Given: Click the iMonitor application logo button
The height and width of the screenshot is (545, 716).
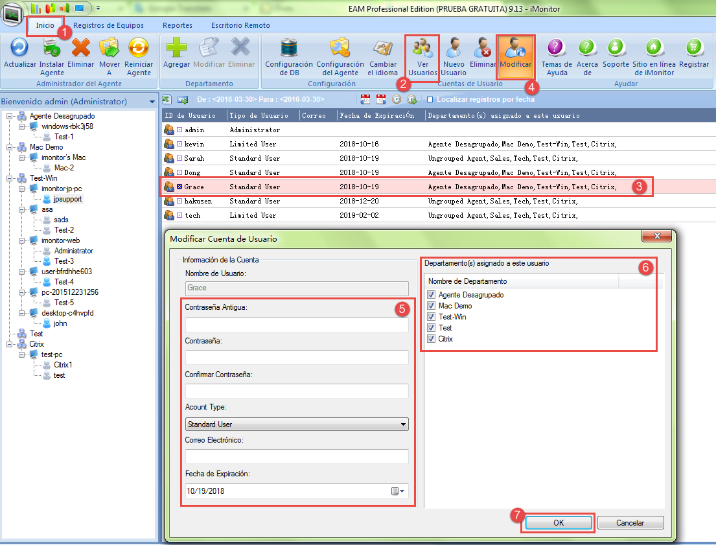Looking at the screenshot, I should [12, 14].
